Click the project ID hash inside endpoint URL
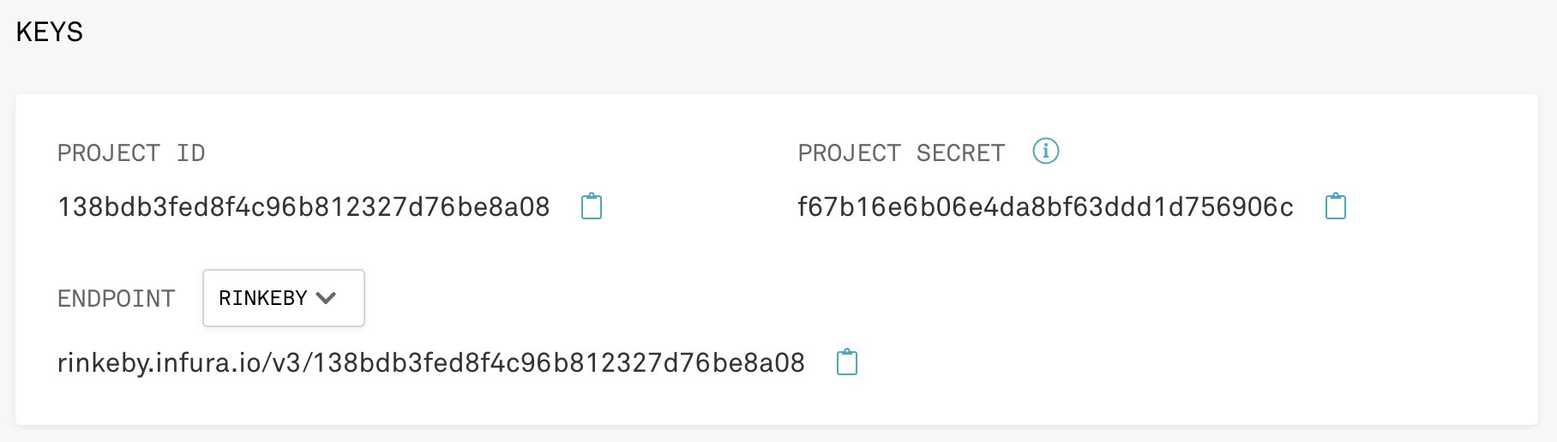This screenshot has width=1557, height=442. pos(559,362)
